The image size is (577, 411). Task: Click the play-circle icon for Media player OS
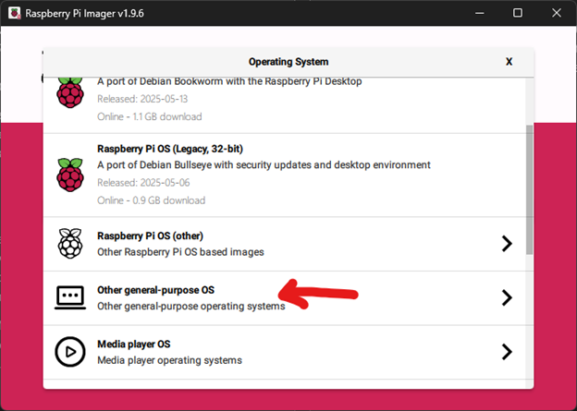[x=70, y=352]
